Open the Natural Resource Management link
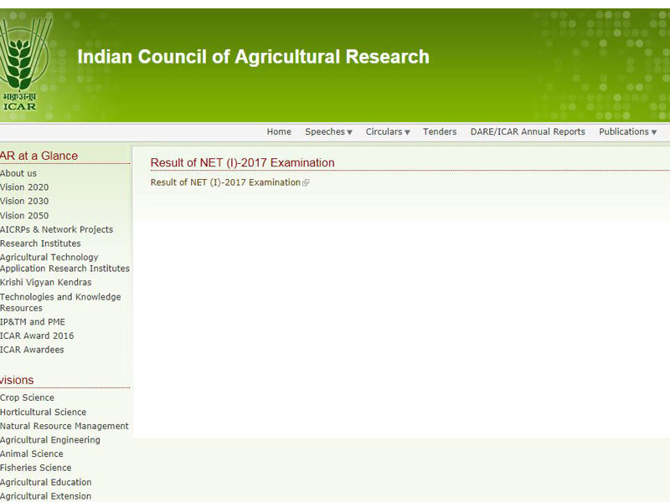The width and height of the screenshot is (670, 502). 64,426
